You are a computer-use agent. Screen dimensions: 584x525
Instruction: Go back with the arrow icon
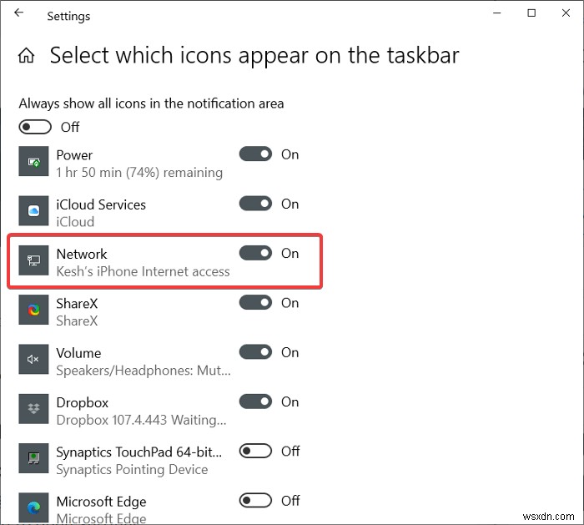[x=18, y=13]
